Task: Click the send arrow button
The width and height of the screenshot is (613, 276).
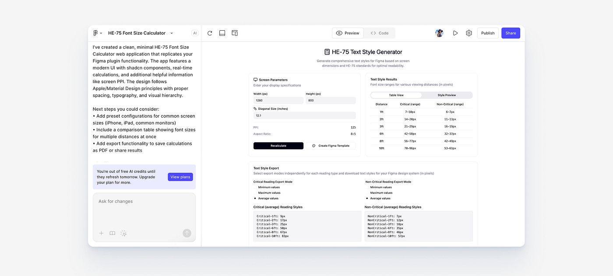Action: tap(187, 234)
